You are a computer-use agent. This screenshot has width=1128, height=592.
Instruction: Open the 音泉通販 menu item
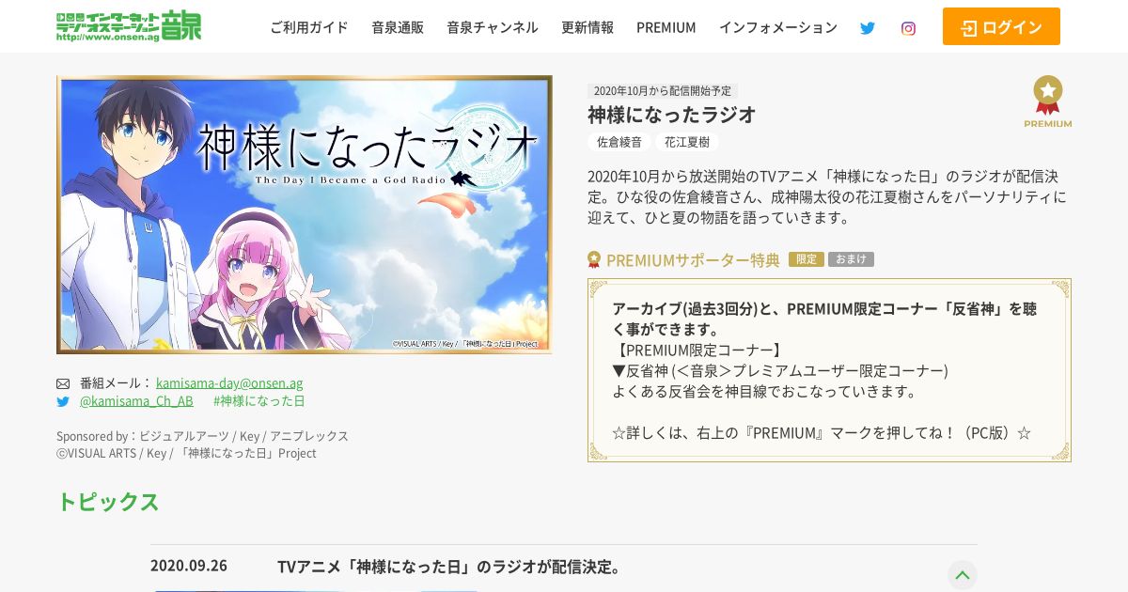click(x=398, y=27)
